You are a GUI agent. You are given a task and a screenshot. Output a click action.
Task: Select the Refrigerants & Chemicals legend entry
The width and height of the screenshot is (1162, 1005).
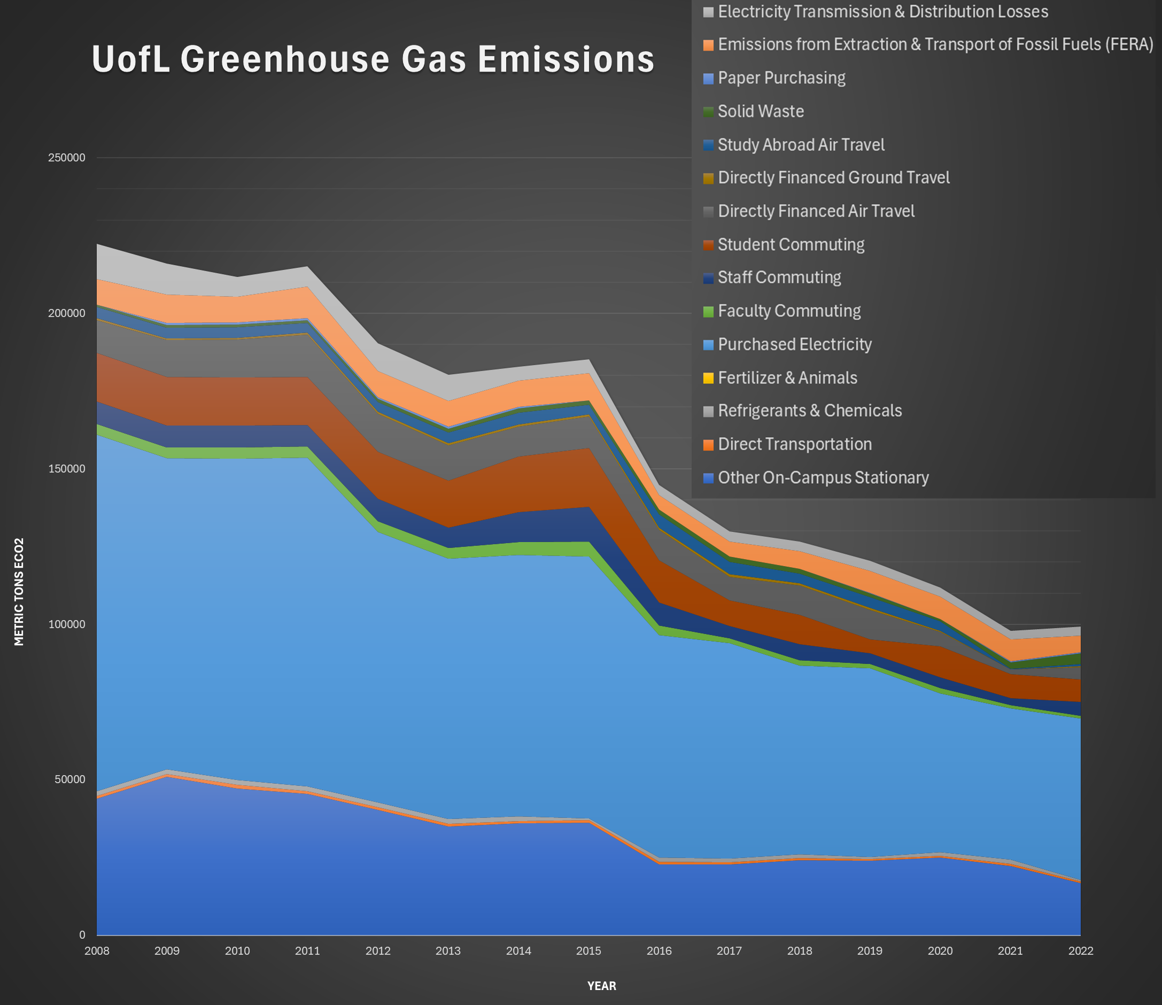[x=809, y=411]
